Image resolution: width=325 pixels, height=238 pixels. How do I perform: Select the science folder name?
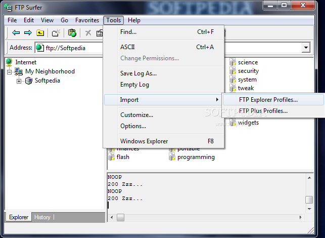coord(248,62)
